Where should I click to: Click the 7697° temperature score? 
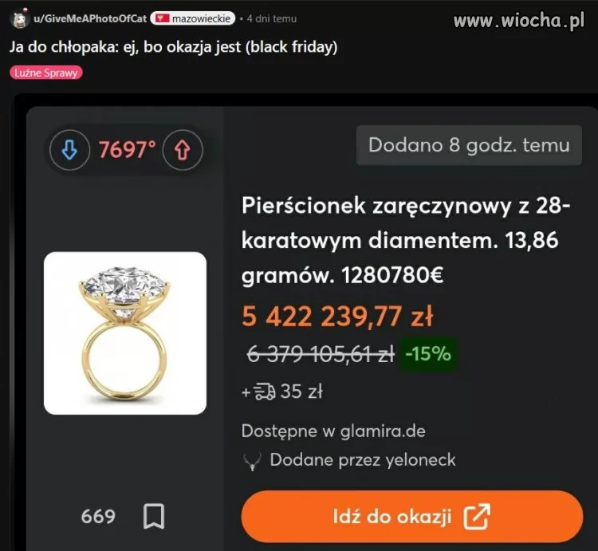tap(128, 150)
